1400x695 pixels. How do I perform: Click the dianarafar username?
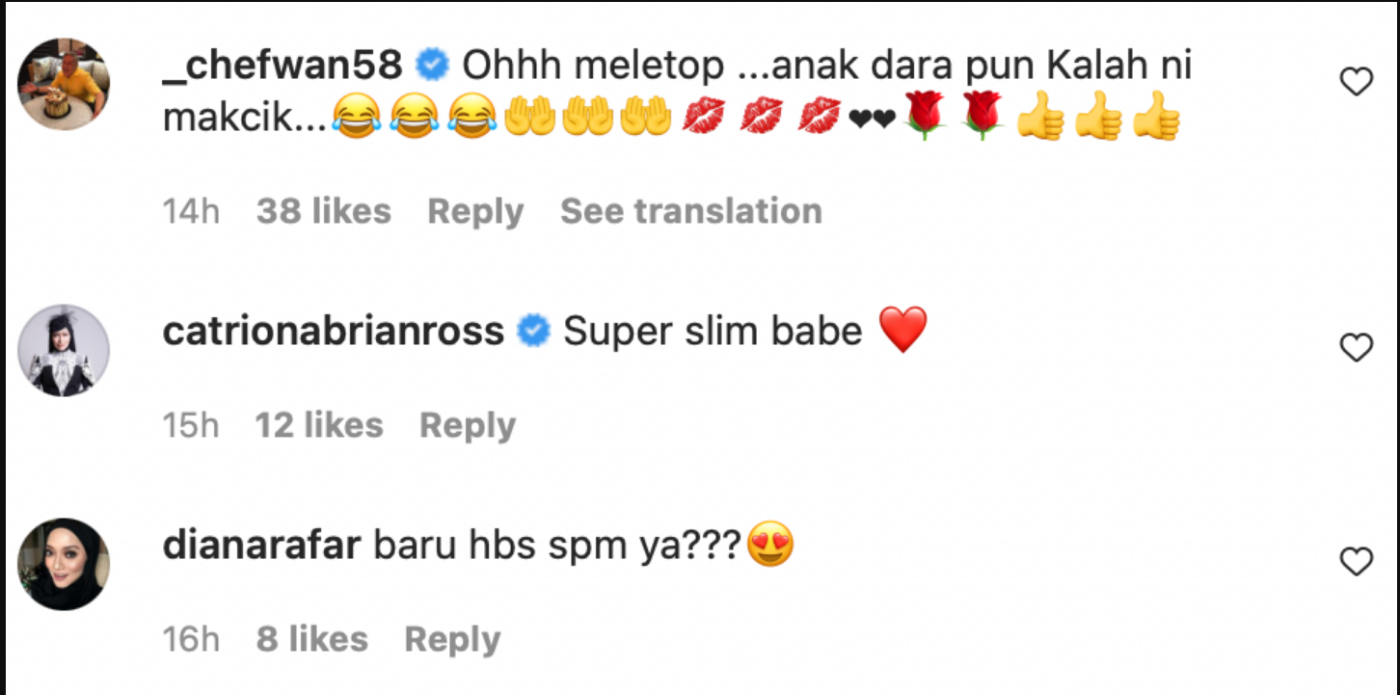pyautogui.click(x=261, y=546)
